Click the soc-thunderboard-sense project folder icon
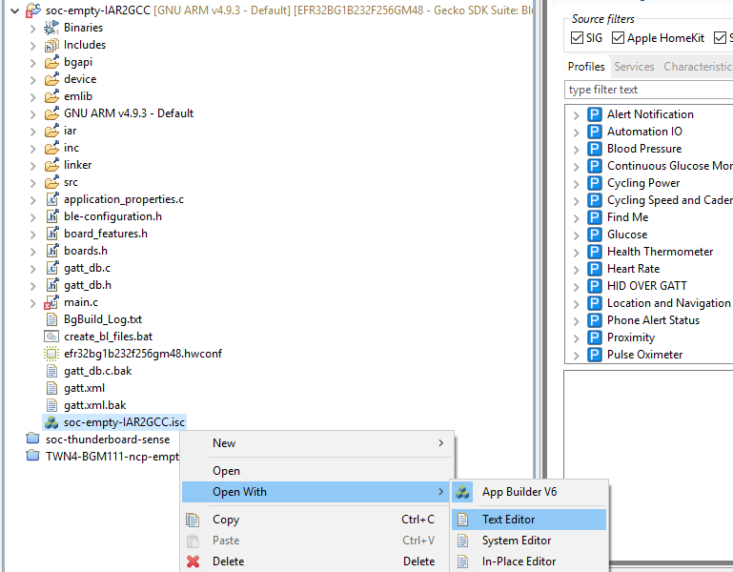 click(33, 439)
